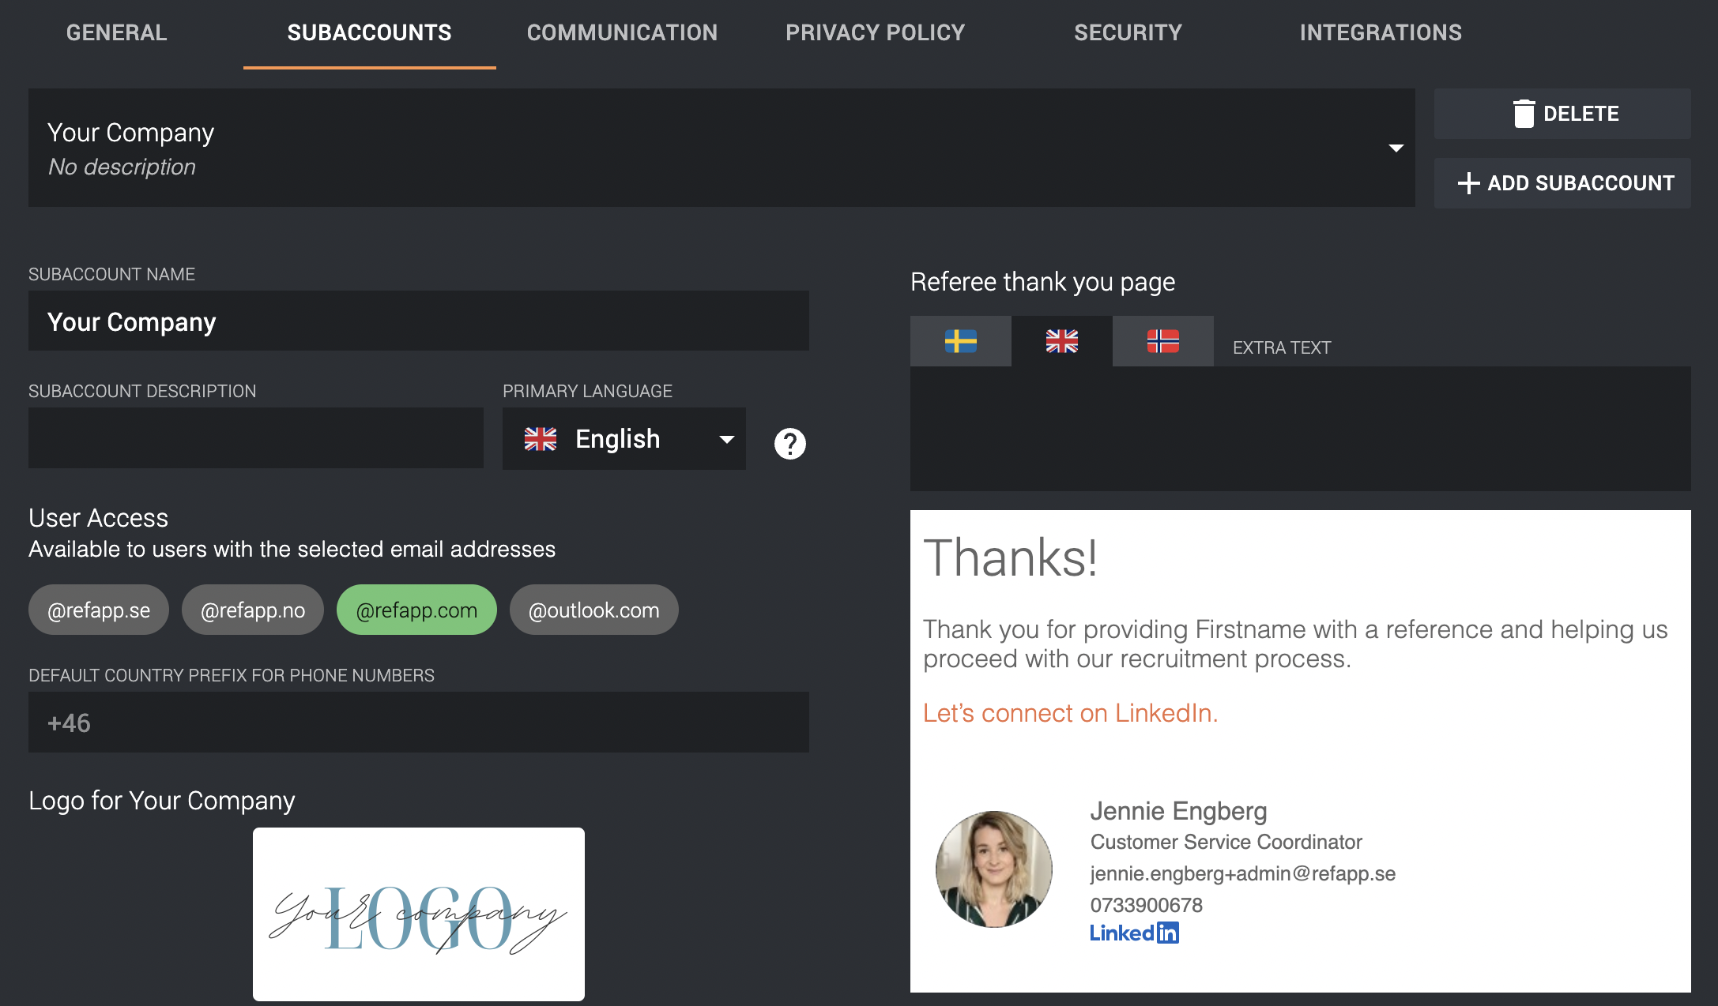The width and height of the screenshot is (1718, 1006).
Task: Open the Primary Language English dropdown
Action: (x=624, y=439)
